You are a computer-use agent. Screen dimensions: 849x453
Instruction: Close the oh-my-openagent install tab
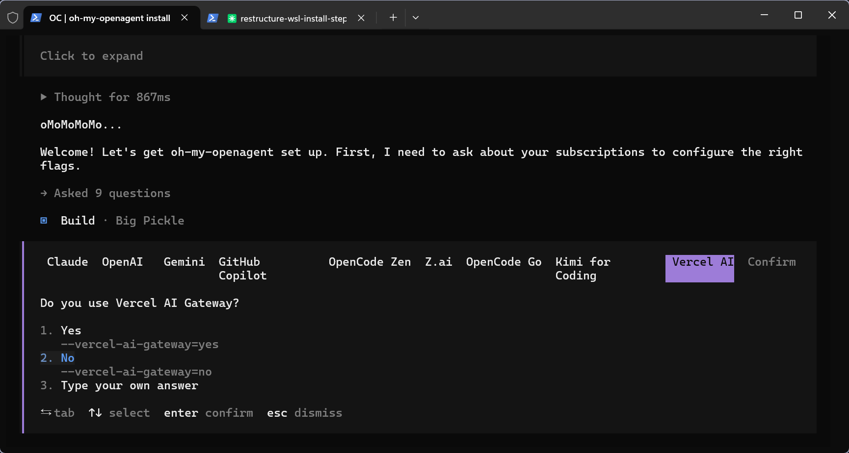click(x=185, y=18)
